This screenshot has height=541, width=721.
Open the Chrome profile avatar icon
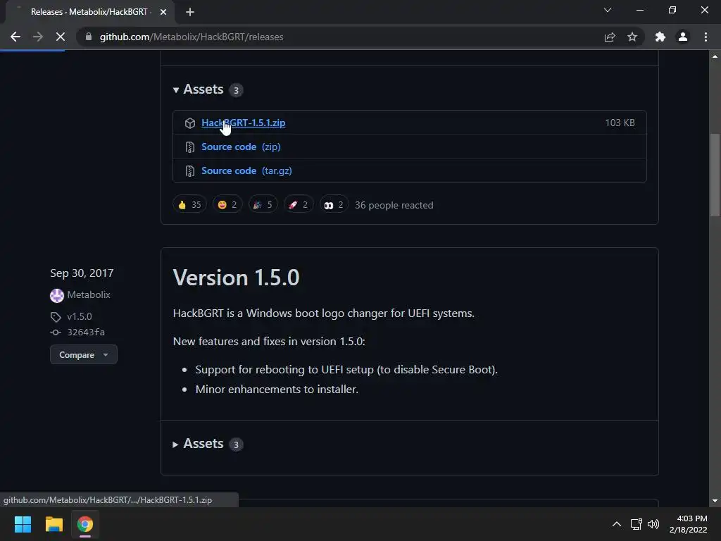click(683, 37)
